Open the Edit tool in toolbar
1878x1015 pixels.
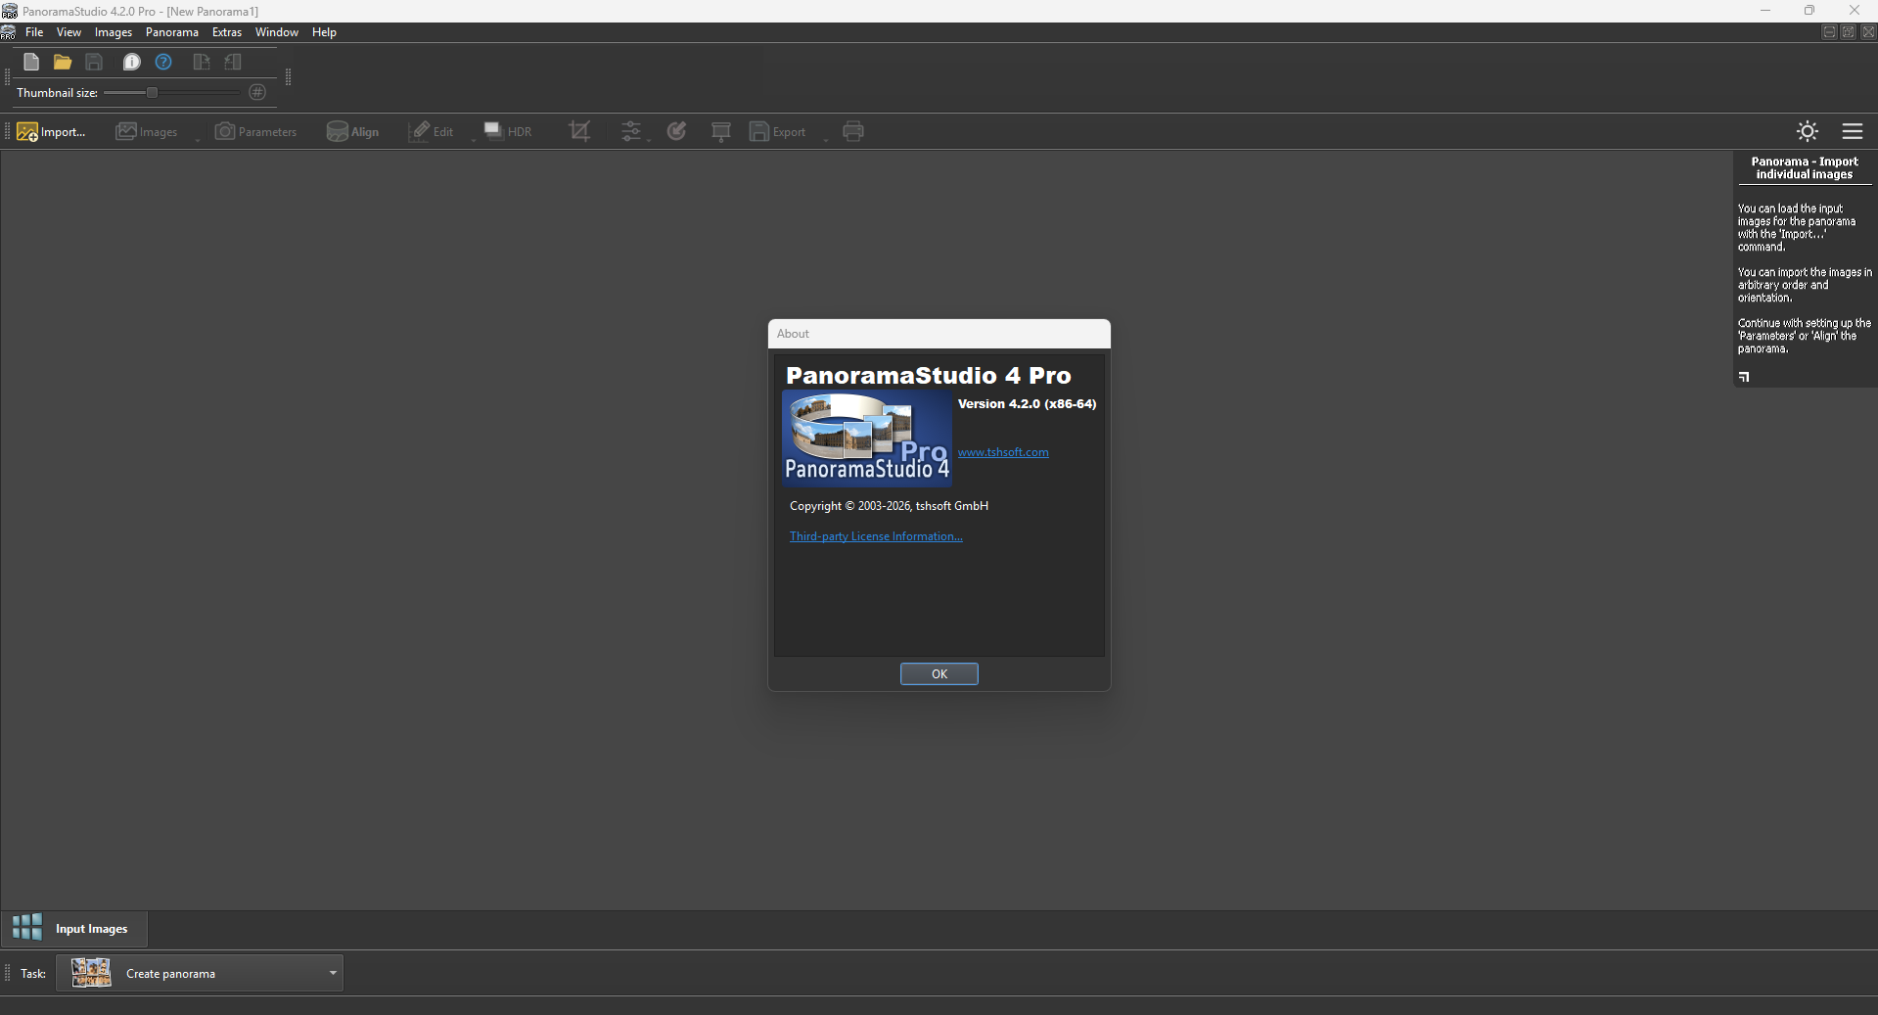coord(432,132)
